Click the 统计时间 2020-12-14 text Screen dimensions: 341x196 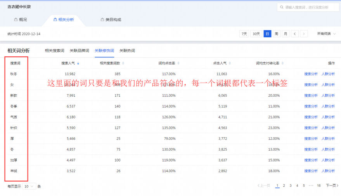24,34
